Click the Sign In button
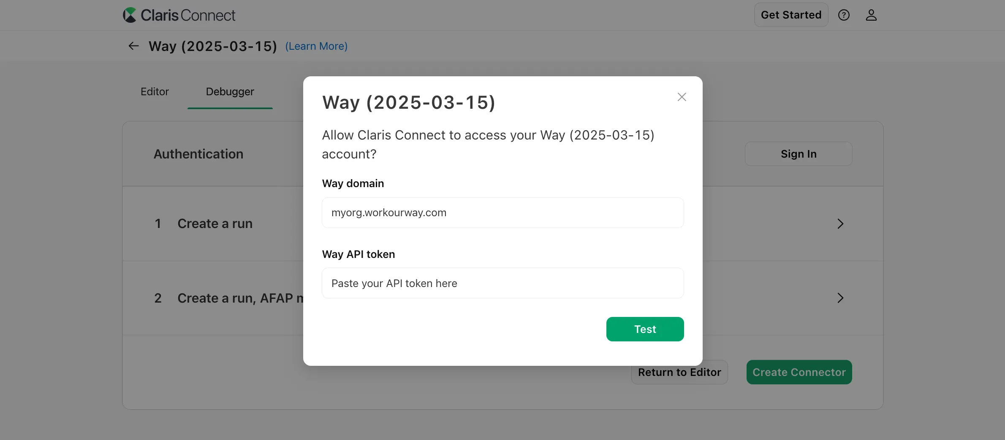Screen dimensions: 1005x440 798,153
